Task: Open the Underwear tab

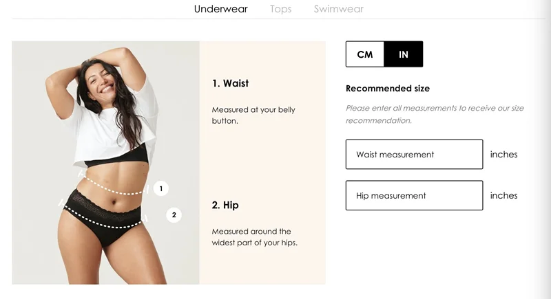Action: (x=220, y=9)
